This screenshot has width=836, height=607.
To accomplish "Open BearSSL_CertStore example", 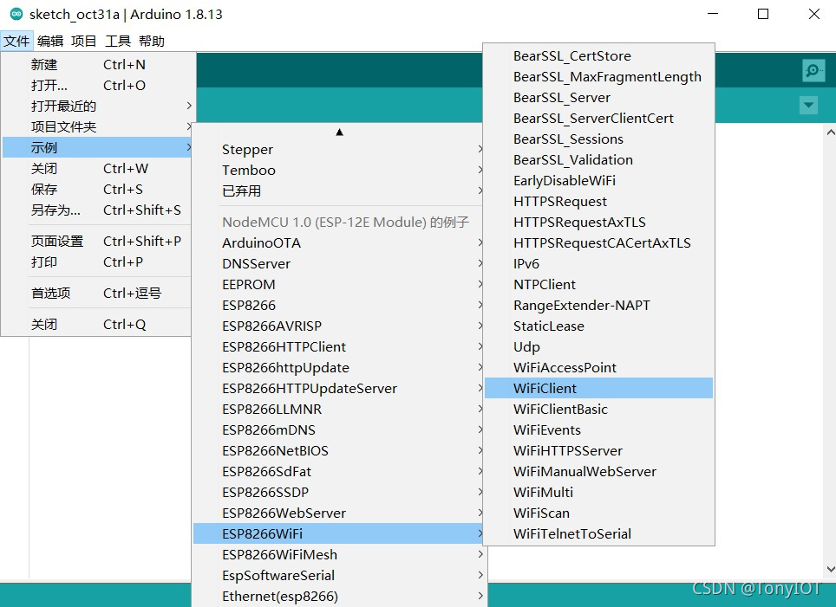I will pyautogui.click(x=598, y=56).
